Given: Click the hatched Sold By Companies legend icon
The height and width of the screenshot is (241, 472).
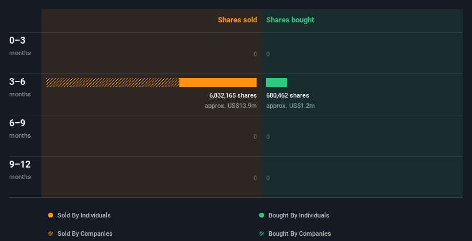Looking at the screenshot, I should 51,234.
